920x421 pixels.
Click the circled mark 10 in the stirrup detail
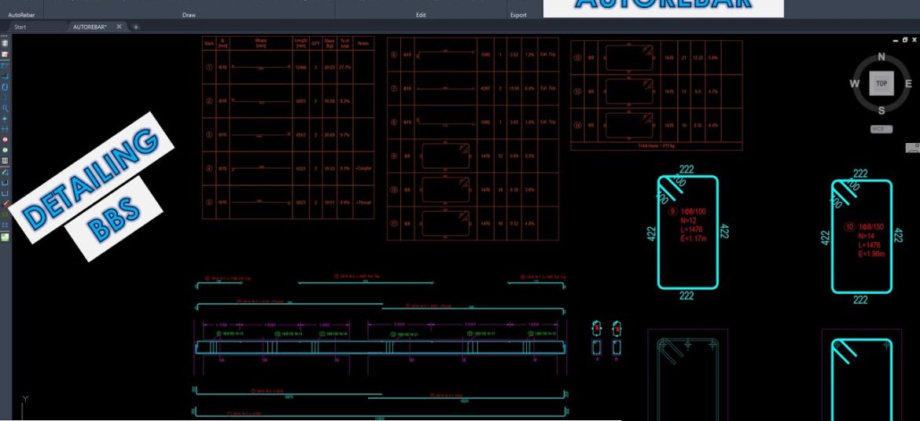coord(849,226)
